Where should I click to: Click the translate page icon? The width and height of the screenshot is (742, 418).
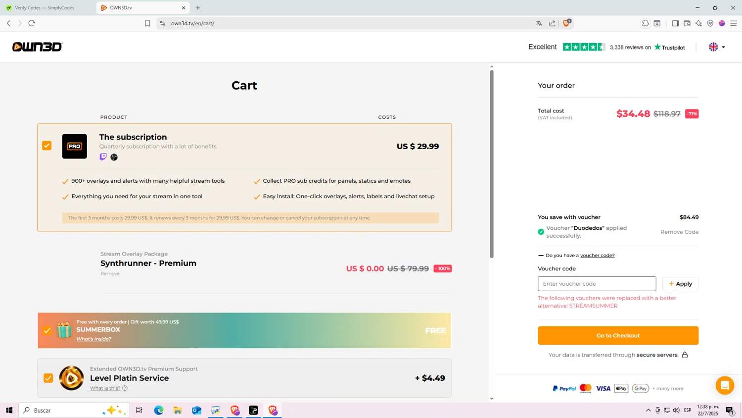(539, 23)
